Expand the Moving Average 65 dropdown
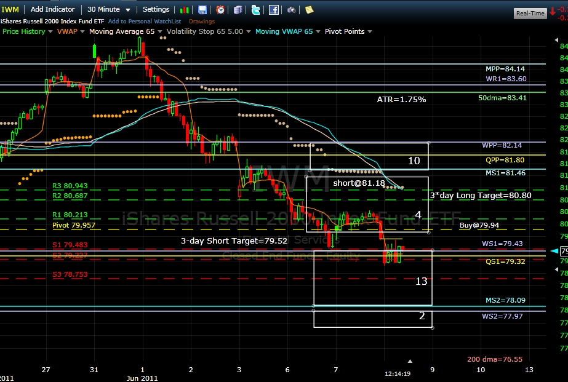 click(x=160, y=31)
